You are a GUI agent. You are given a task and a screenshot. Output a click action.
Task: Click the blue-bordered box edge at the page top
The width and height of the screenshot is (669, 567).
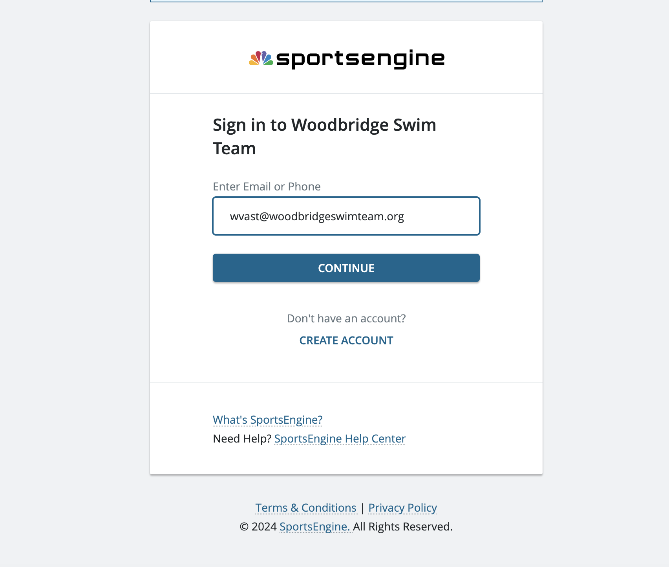pyautogui.click(x=346, y=2)
